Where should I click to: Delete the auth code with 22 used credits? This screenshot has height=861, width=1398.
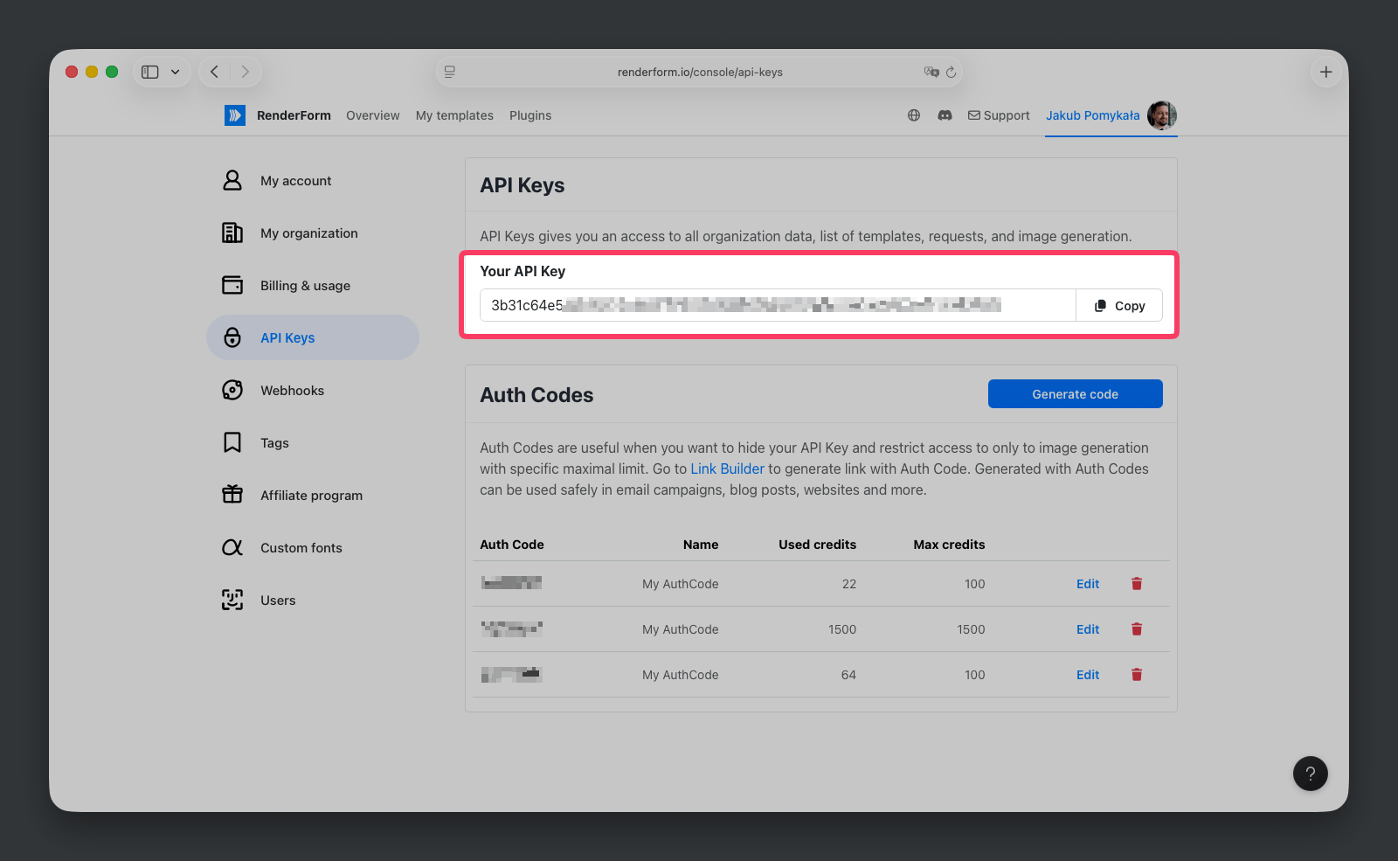pos(1137,584)
